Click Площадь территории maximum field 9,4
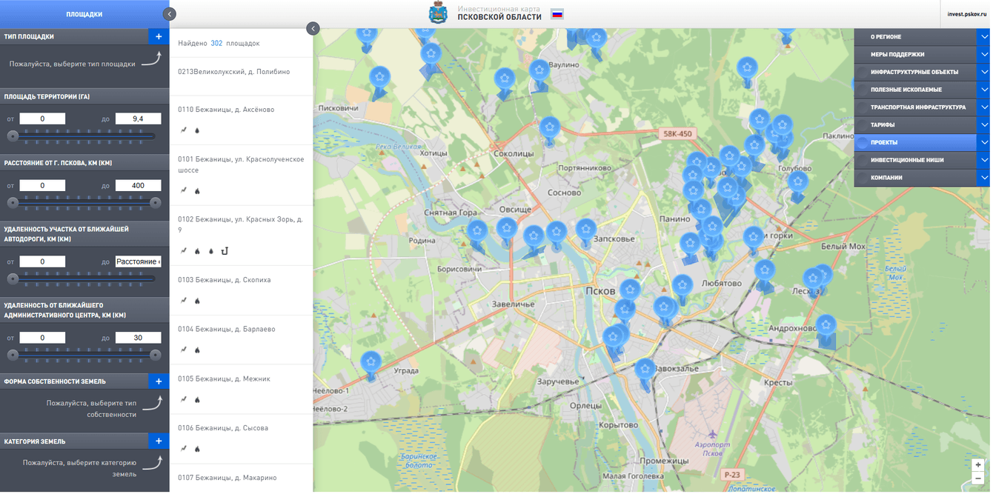The height and width of the screenshot is (494, 993). 138,119
